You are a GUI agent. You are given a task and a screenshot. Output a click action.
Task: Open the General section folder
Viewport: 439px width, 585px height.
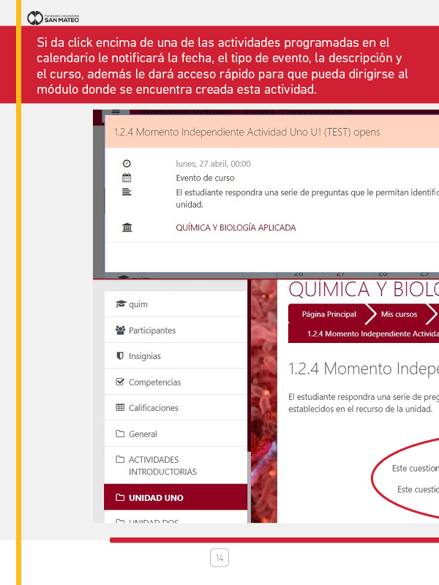143,434
